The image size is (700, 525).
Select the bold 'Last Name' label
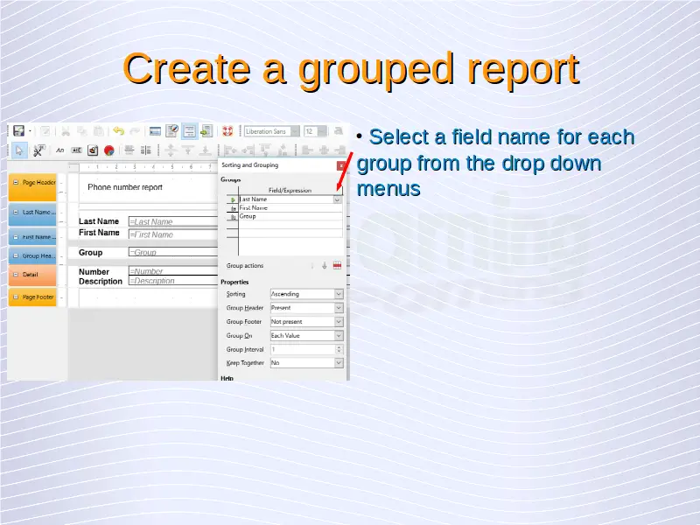coord(99,221)
